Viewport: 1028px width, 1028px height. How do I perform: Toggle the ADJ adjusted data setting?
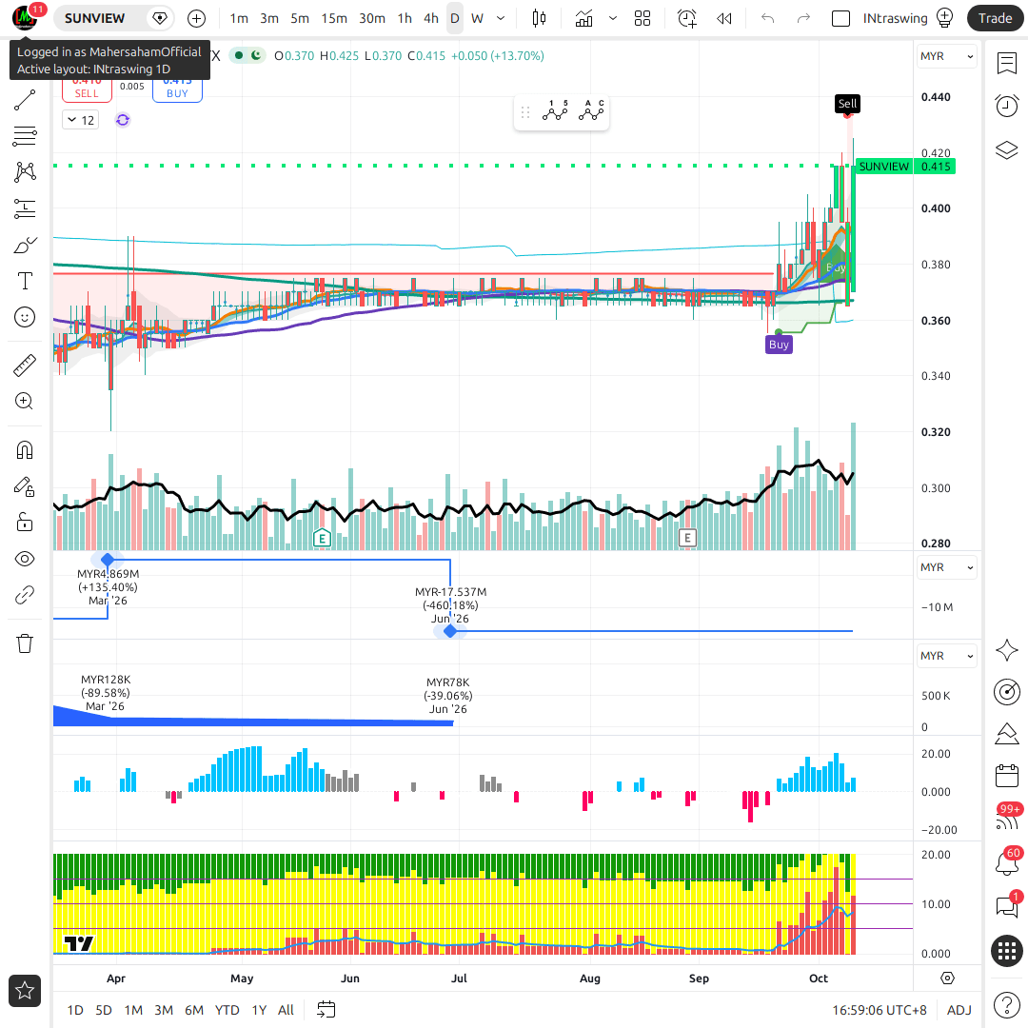pos(959,1010)
